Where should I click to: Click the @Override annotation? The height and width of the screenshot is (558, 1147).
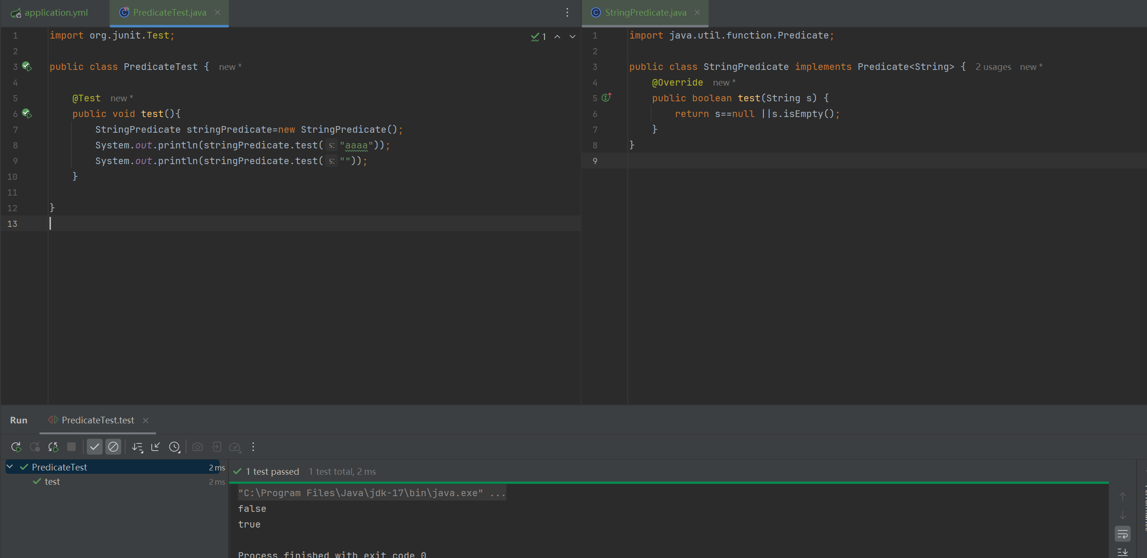(x=677, y=82)
